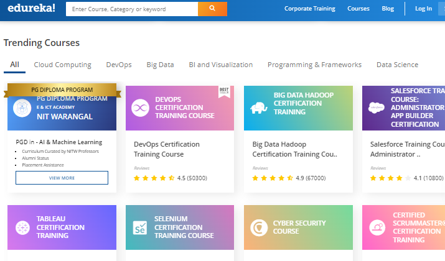Screen dimensions: 445x261
Task: Select the Cloud Computing tab
Action: (x=62, y=65)
